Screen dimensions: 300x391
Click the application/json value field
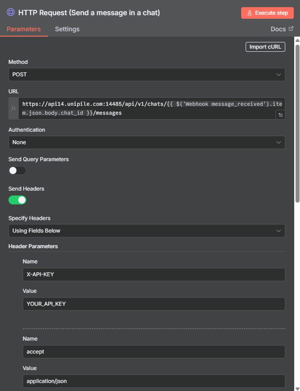pyautogui.click(x=154, y=381)
